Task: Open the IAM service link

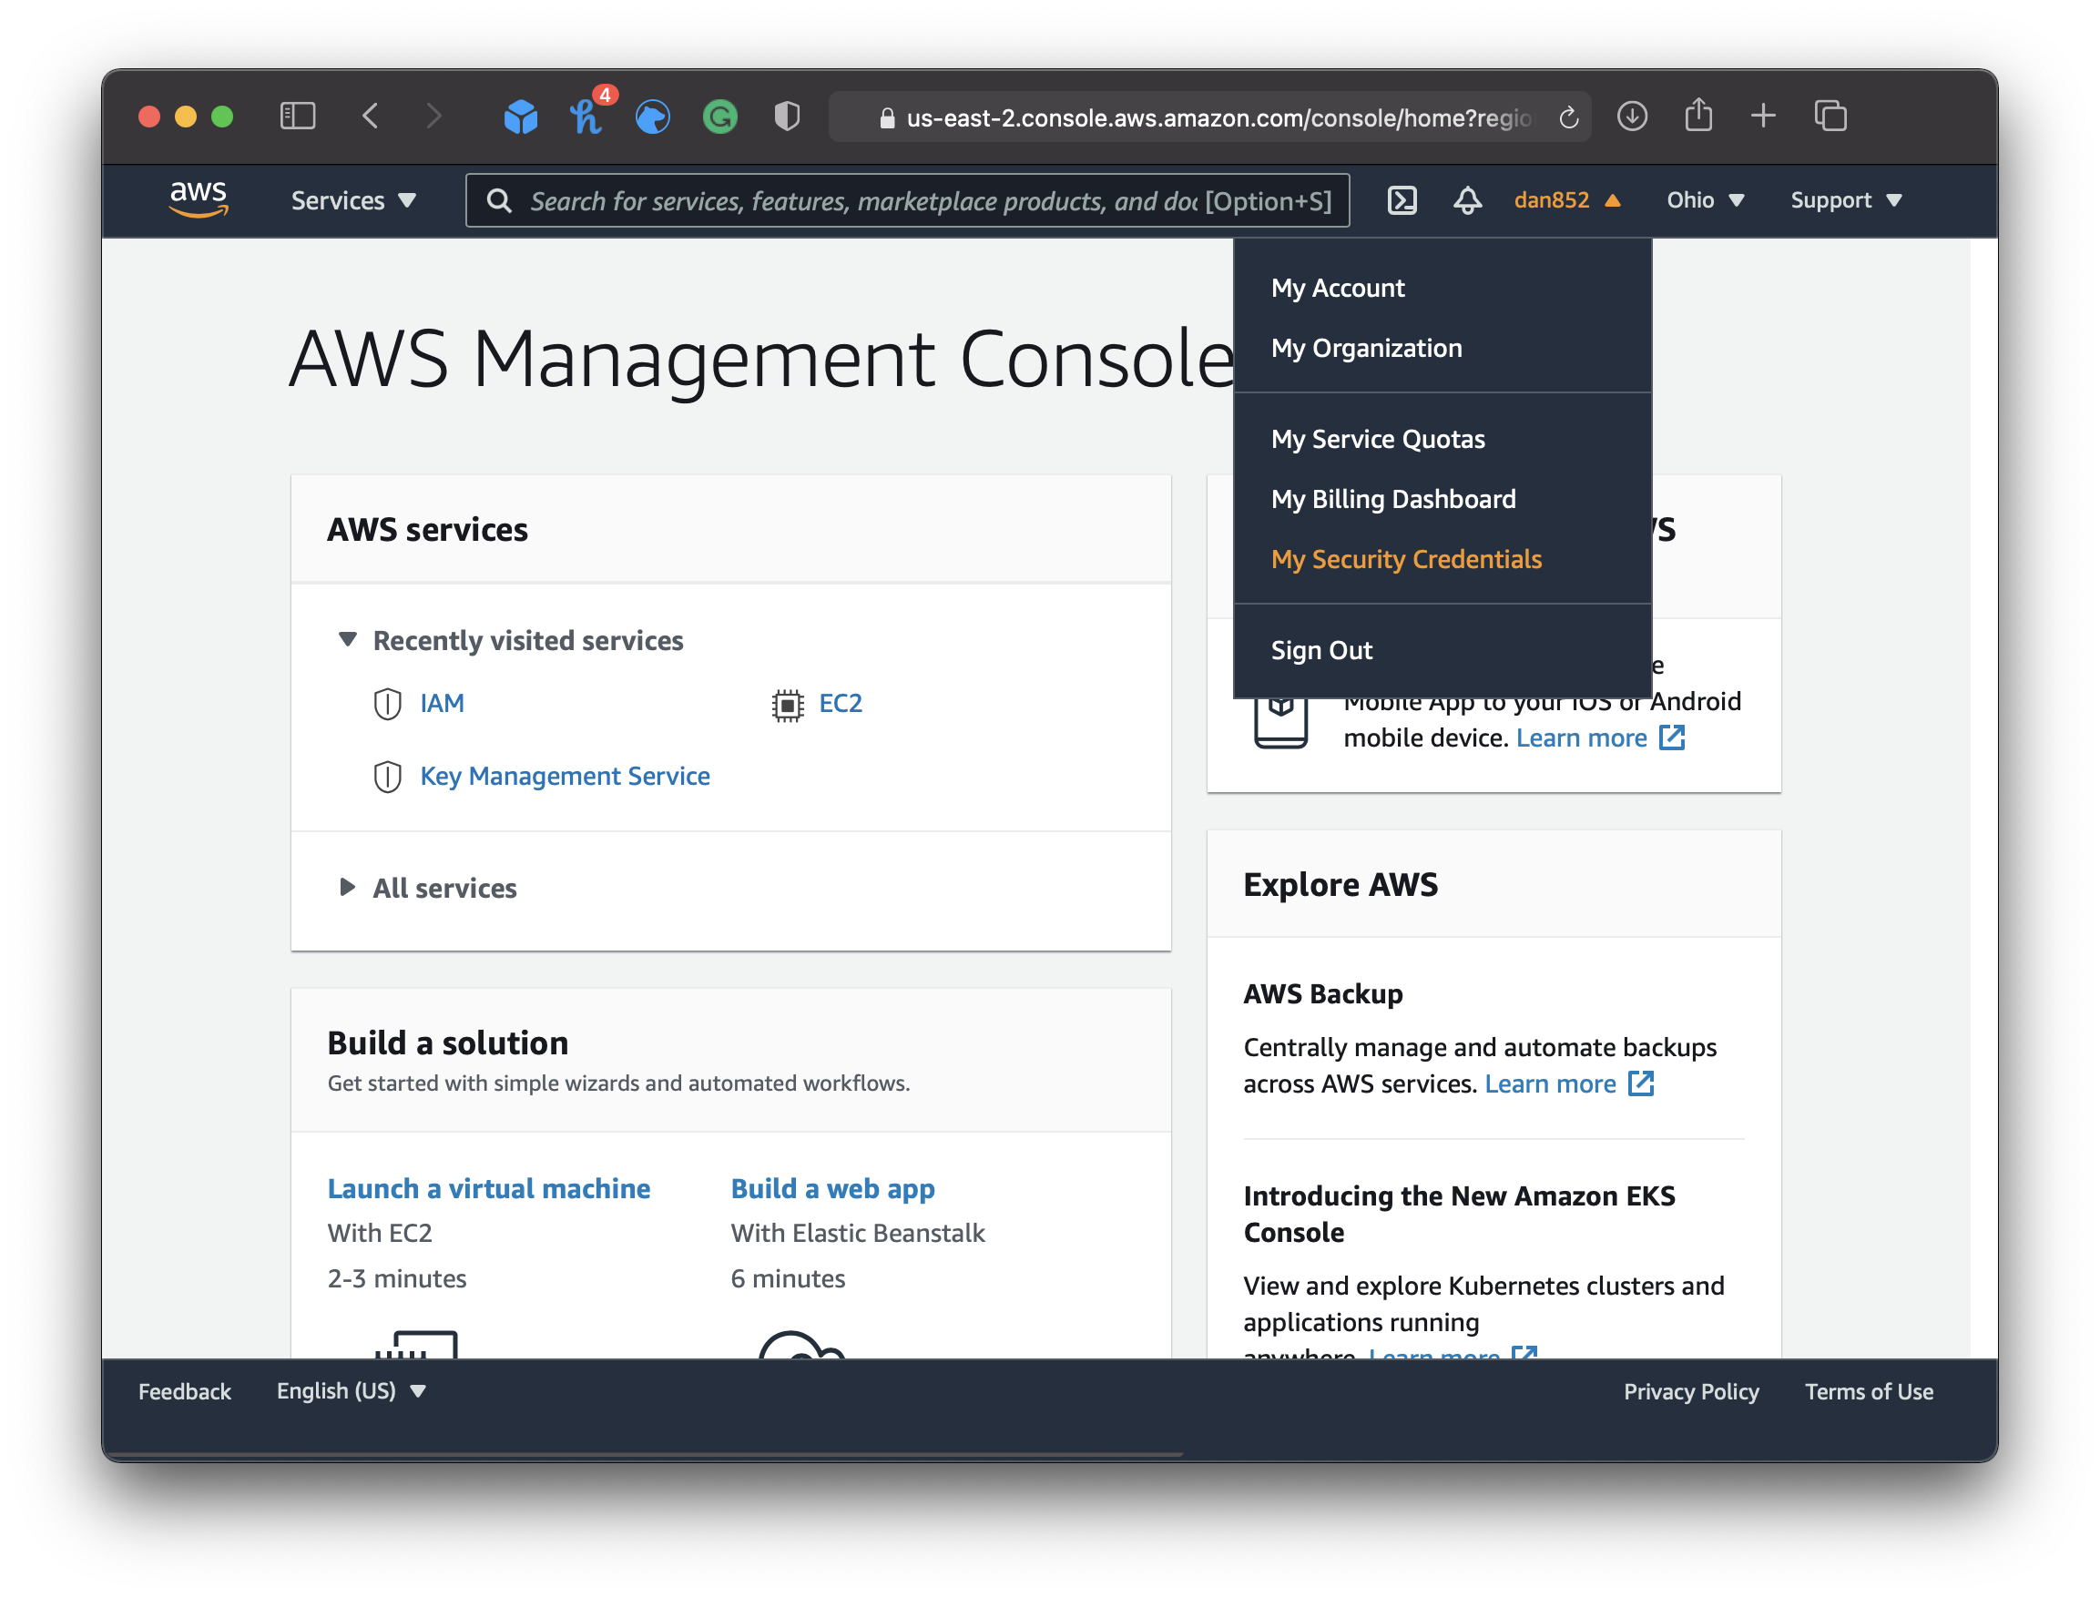Action: [442, 704]
